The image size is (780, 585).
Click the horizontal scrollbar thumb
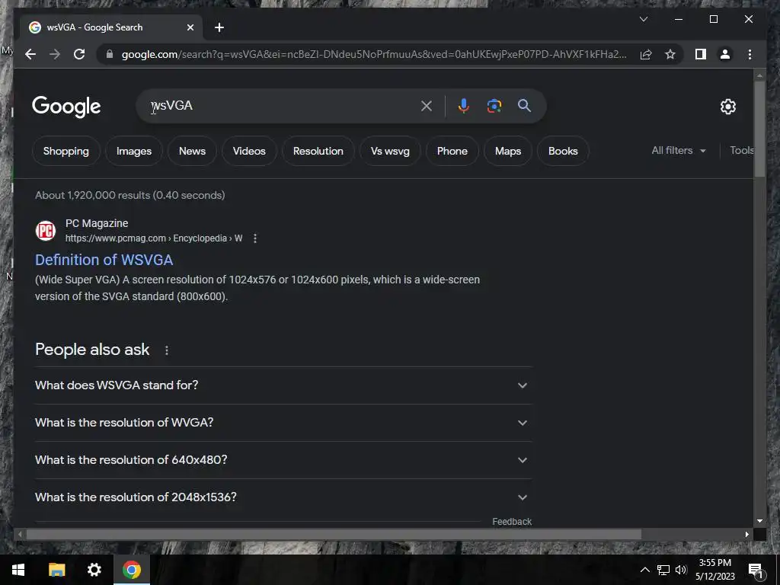[x=334, y=534]
